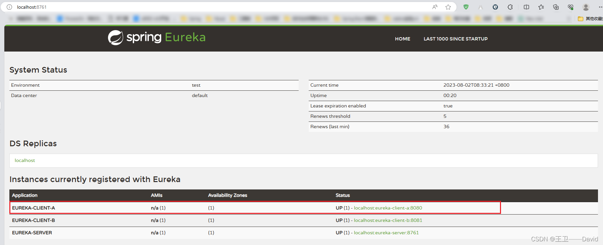The width and height of the screenshot is (603, 245).
Task: Click the Renews threshold label
Action: (330, 116)
